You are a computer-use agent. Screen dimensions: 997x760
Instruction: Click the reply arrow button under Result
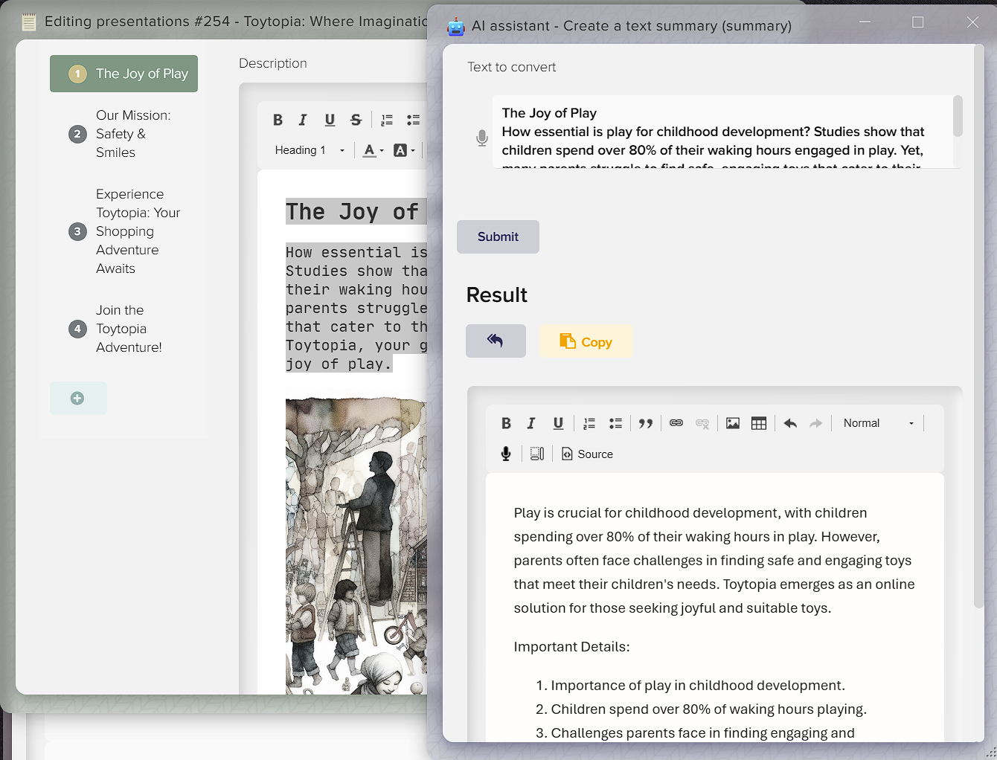tap(496, 341)
